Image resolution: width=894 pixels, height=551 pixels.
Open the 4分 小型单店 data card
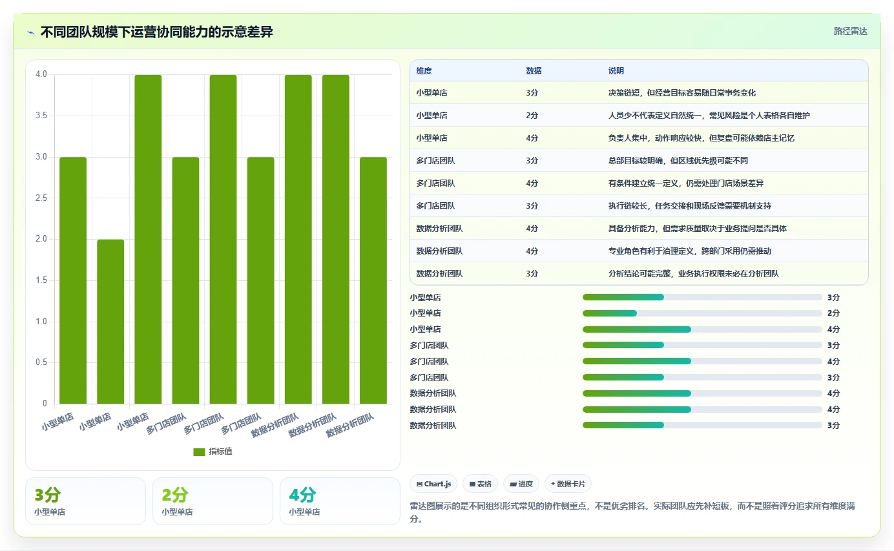[340, 501]
